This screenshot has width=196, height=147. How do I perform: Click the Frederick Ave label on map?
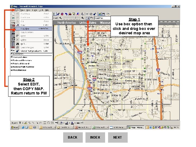tap(121, 49)
